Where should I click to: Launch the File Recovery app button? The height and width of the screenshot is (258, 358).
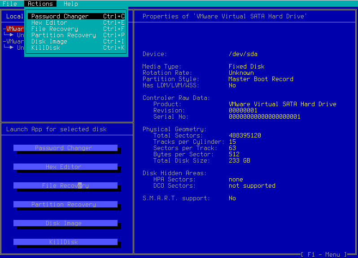pos(65,185)
